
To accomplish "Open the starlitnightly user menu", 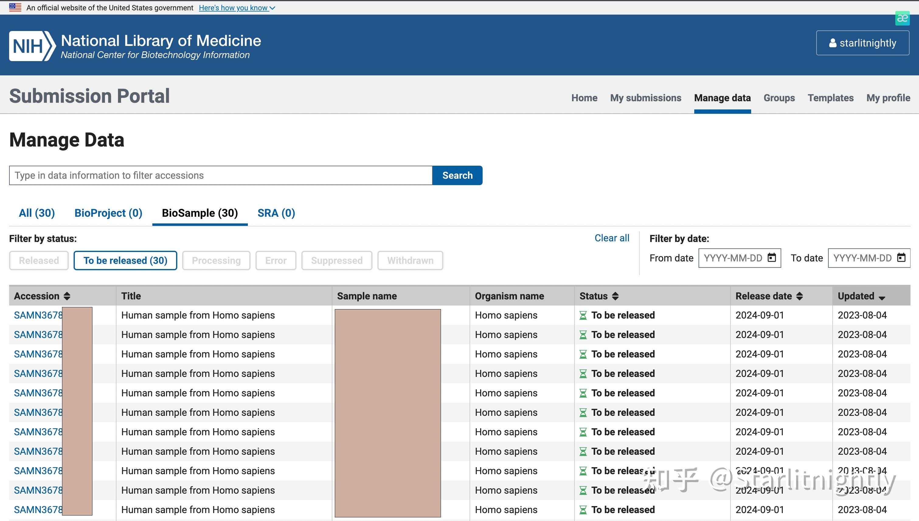I will 862,43.
